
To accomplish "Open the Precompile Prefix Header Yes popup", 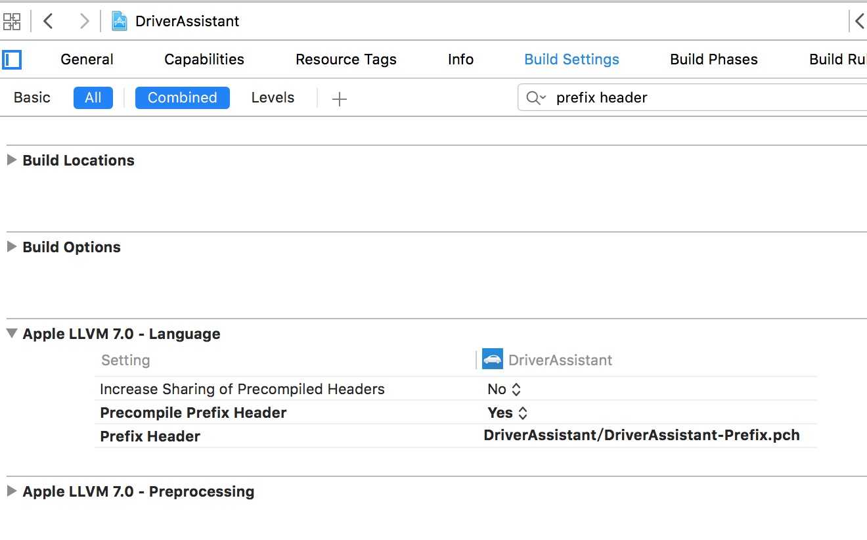I will (507, 413).
